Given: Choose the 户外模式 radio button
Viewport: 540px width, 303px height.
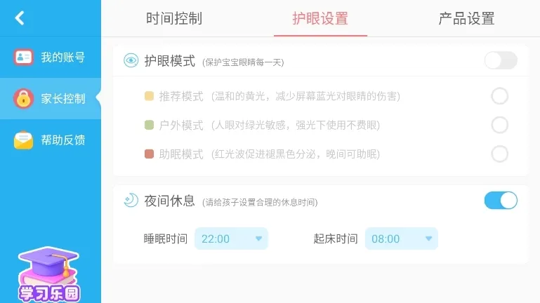Looking at the screenshot, I should [500, 125].
